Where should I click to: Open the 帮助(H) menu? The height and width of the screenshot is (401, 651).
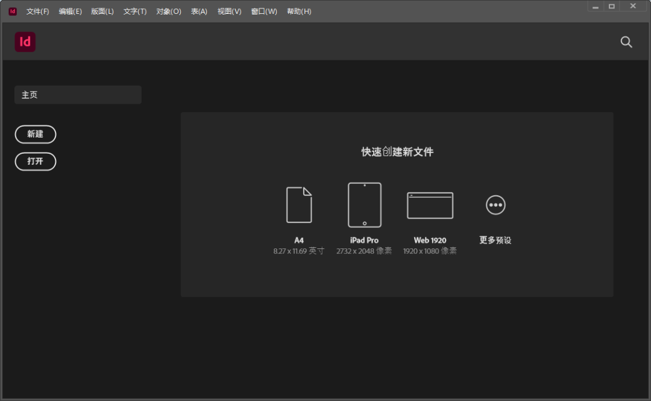tap(299, 11)
